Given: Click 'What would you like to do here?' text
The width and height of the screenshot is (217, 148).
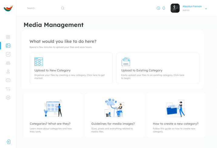Looking at the screenshot, I should [x=63, y=41].
